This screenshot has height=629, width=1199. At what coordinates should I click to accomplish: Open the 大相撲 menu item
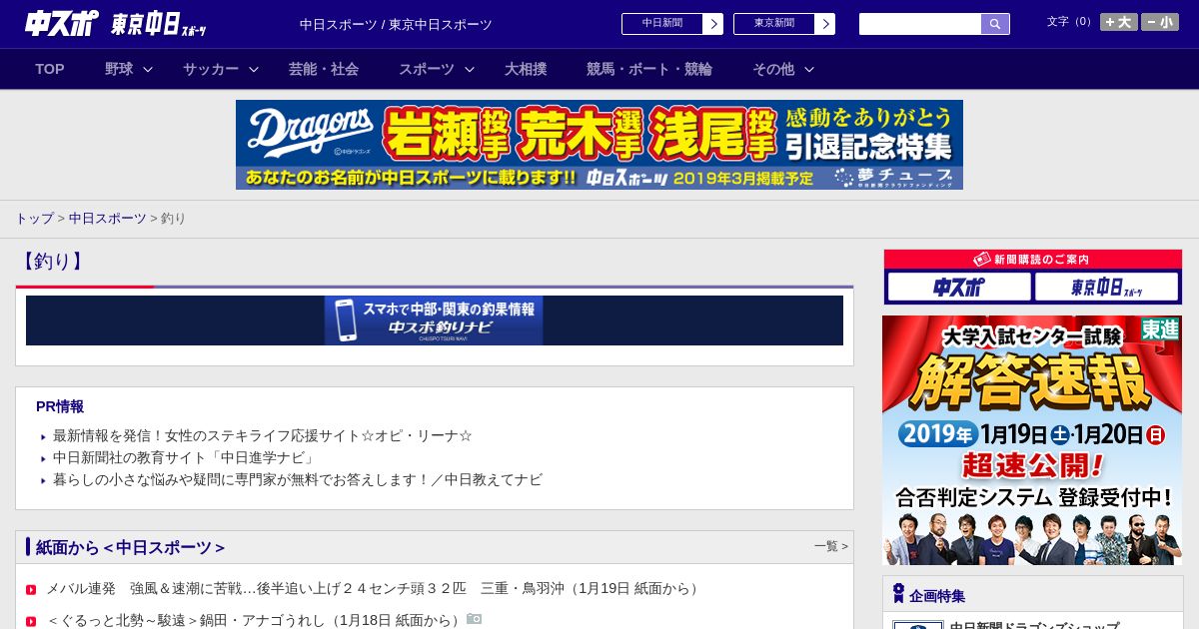pos(526,69)
